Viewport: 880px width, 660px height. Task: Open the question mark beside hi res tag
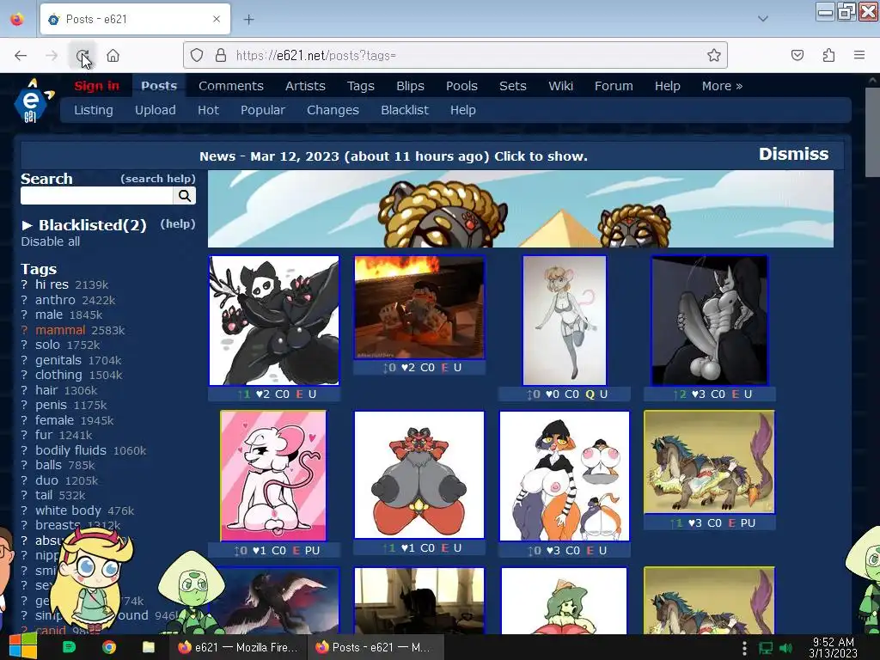(24, 284)
